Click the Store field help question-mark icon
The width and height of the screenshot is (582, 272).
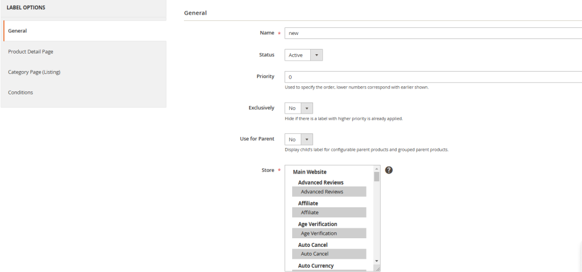click(389, 170)
